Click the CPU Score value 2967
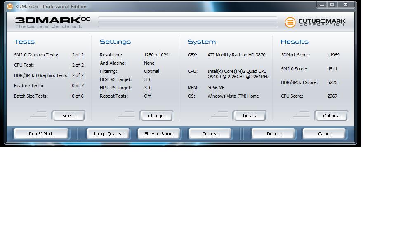Image resolution: width=396 pixels, height=247 pixels. pyautogui.click(x=332, y=96)
